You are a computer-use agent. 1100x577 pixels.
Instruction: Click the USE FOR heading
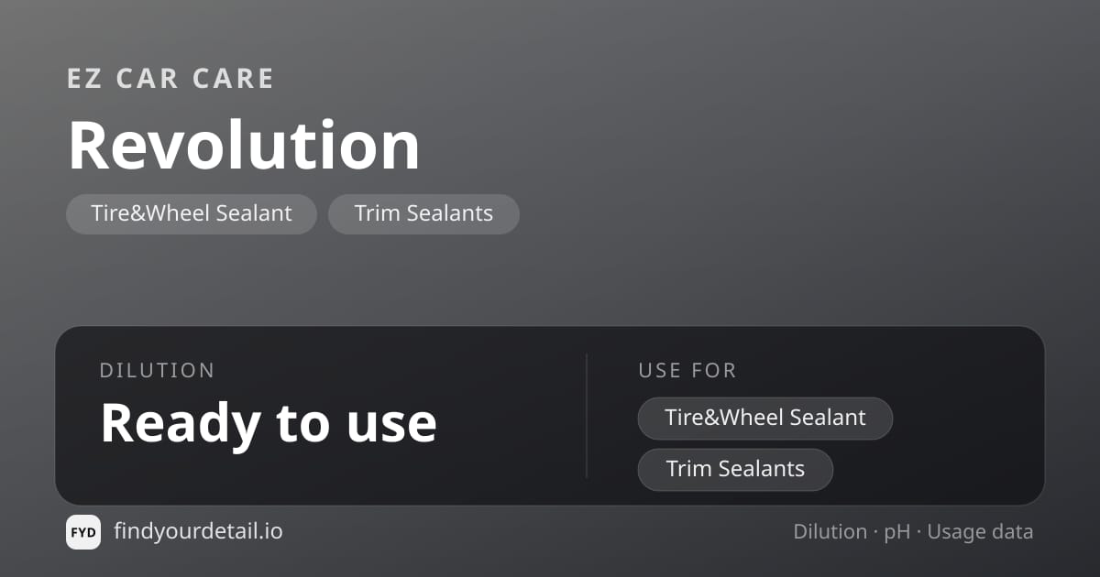click(x=687, y=371)
